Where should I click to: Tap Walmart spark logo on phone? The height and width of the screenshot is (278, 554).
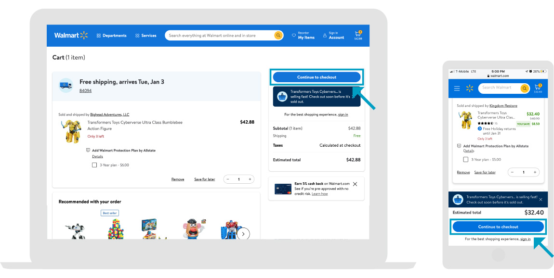tap(469, 88)
